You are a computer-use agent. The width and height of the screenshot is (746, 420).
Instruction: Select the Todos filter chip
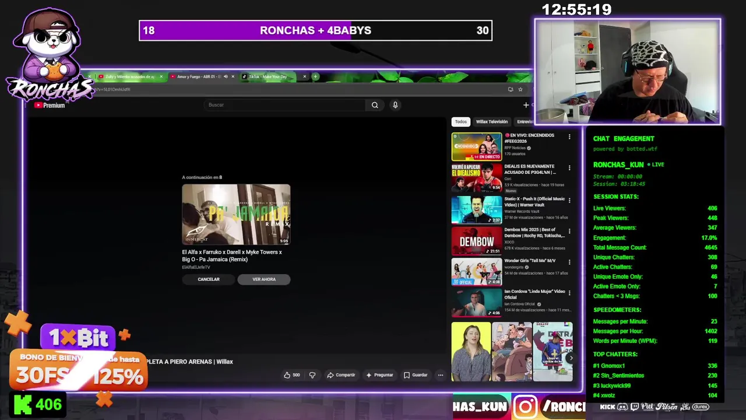(461, 122)
